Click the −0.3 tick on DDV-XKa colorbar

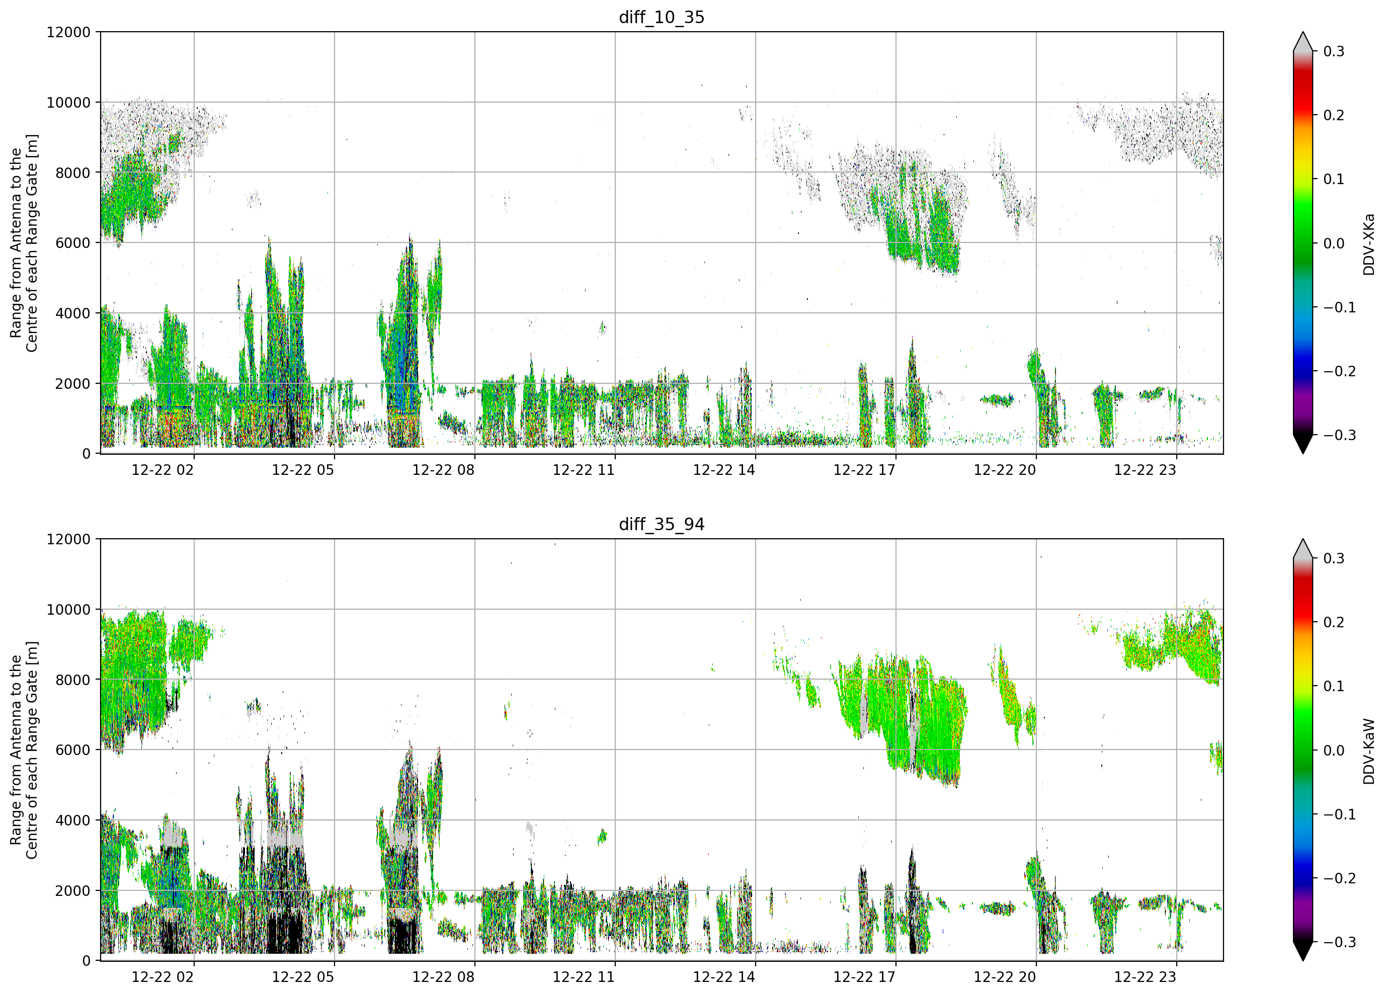click(x=1340, y=435)
